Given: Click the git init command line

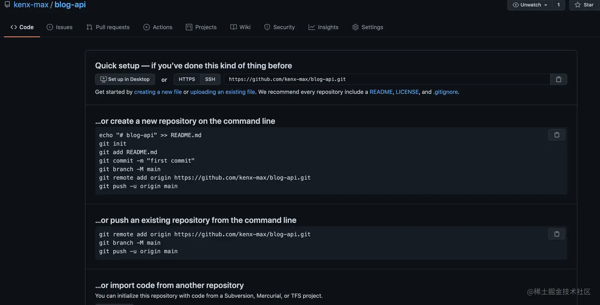Looking at the screenshot, I should (113, 144).
